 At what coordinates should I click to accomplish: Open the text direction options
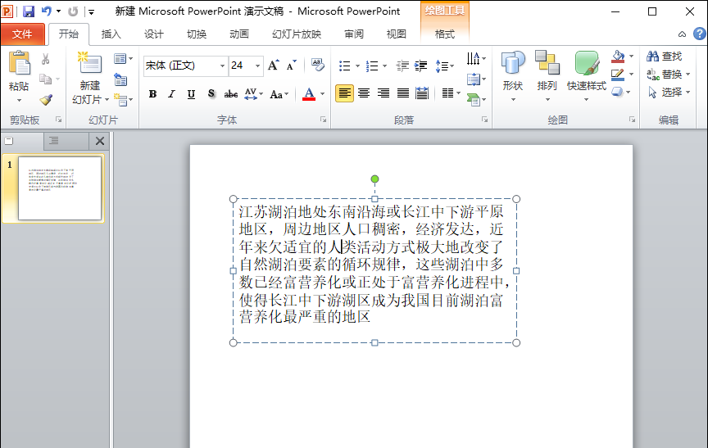point(476,59)
